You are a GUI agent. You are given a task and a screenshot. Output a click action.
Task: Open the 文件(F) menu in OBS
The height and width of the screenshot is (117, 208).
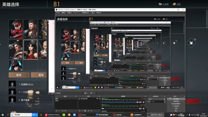[x=57, y=12]
